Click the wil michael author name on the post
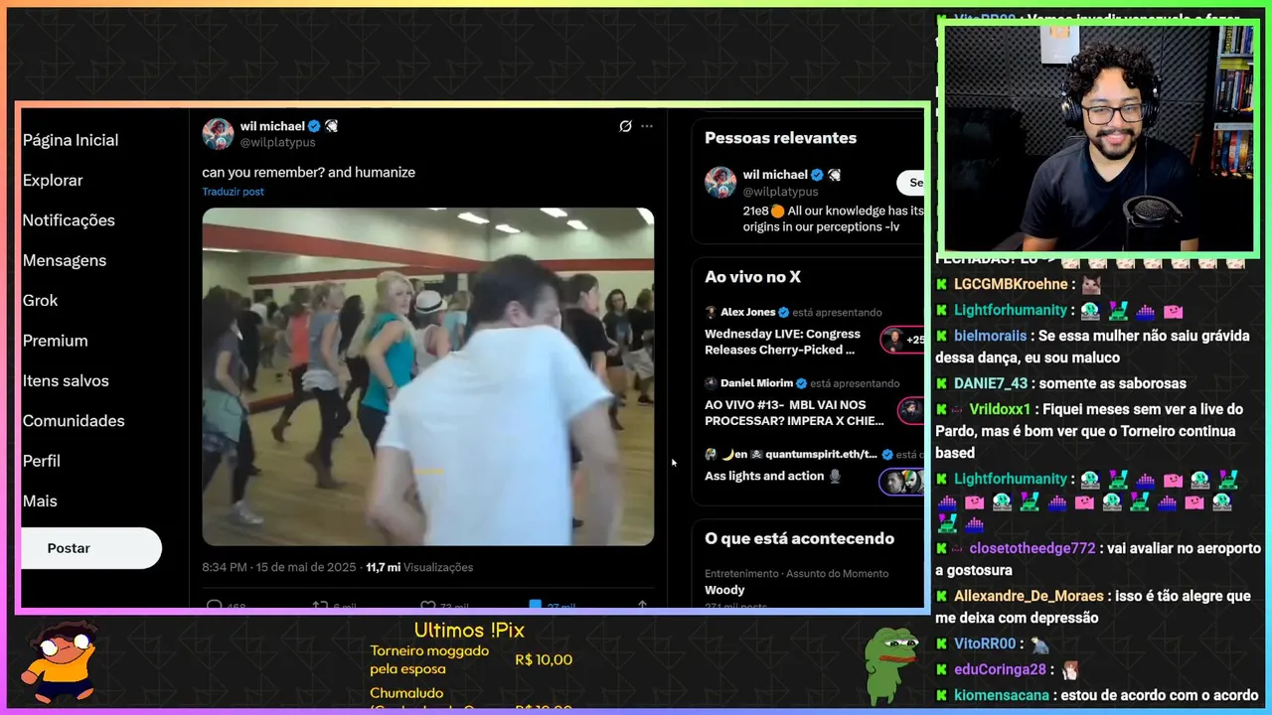 (272, 126)
